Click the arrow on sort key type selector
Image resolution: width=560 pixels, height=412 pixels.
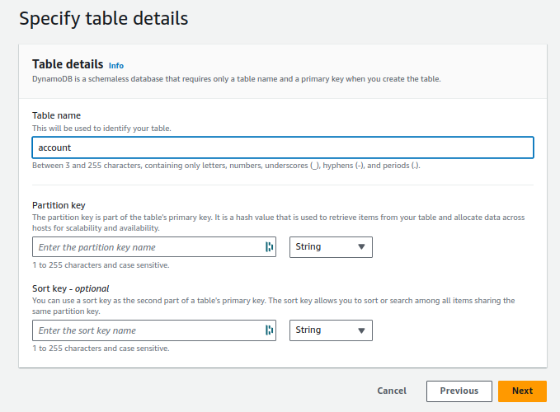[361, 330]
